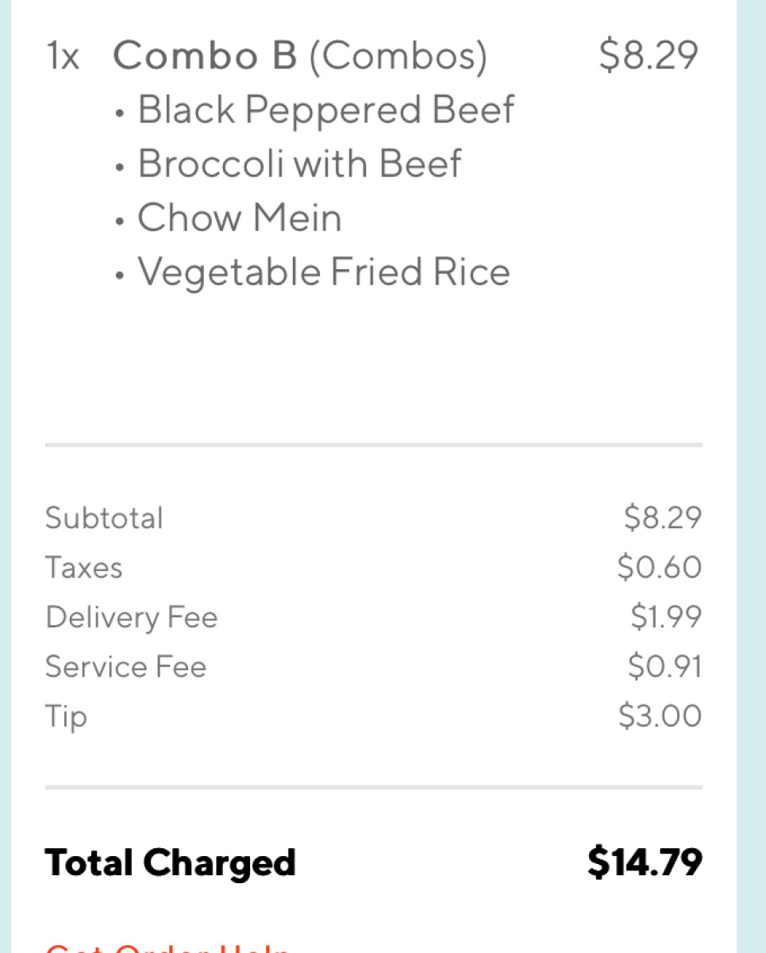Open the Get Order Help link

[x=168, y=947]
